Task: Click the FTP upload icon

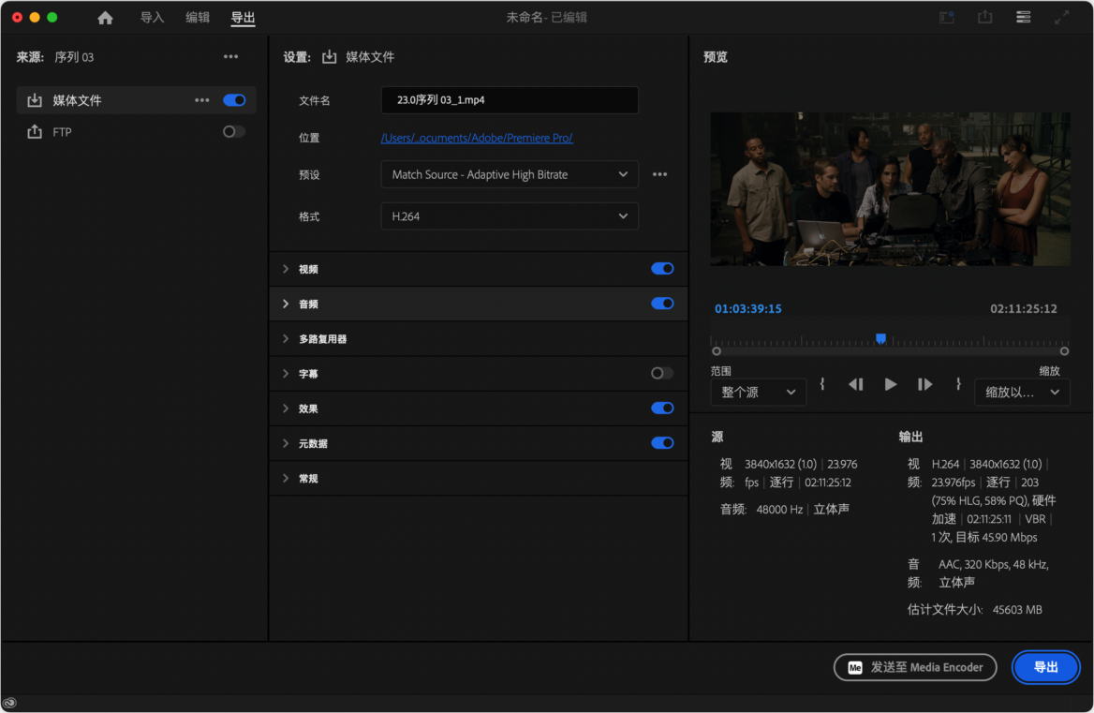Action: (x=34, y=131)
